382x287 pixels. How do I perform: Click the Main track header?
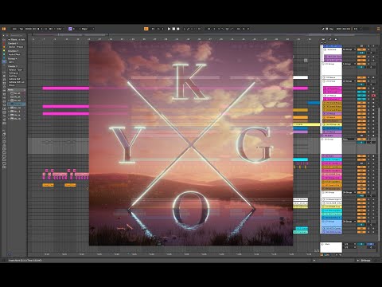[x=331, y=247]
